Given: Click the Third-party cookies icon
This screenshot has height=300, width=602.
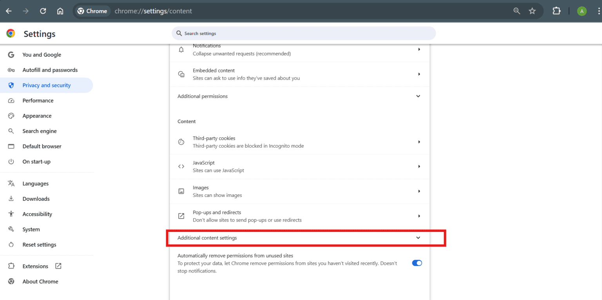Looking at the screenshot, I should pos(181,142).
